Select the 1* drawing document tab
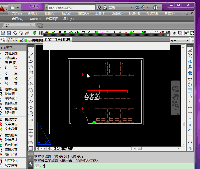 18,25
